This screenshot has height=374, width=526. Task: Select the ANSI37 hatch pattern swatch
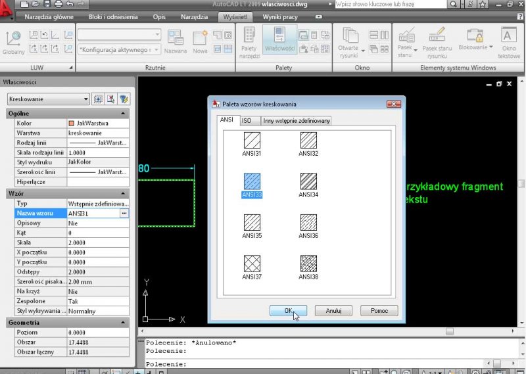(252, 262)
